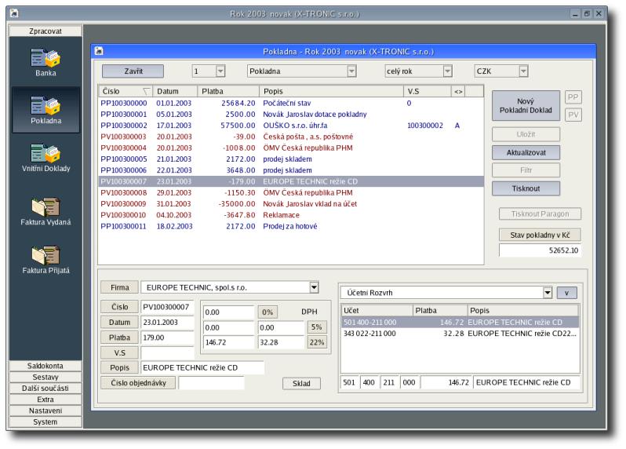The image size is (626, 449).
Task: Open the Saldokonta sidebar section
Action: (x=45, y=366)
